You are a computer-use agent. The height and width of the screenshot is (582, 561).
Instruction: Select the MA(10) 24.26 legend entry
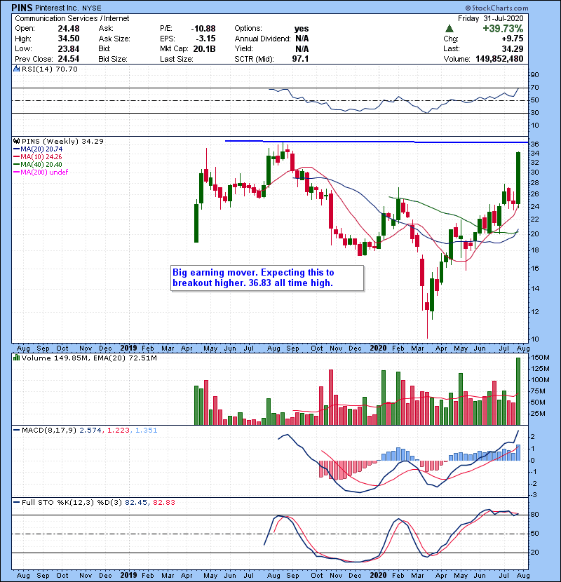pyautogui.click(x=37, y=156)
